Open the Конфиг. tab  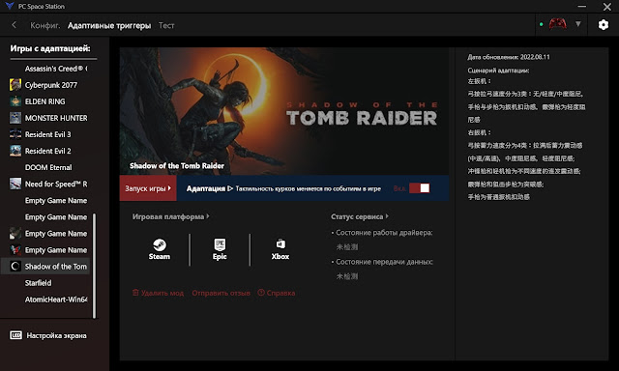(x=45, y=25)
